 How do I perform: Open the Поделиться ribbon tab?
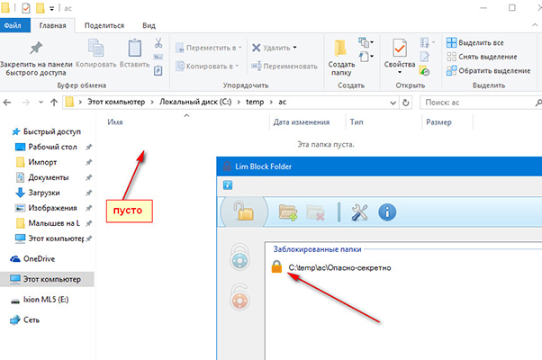point(104,26)
